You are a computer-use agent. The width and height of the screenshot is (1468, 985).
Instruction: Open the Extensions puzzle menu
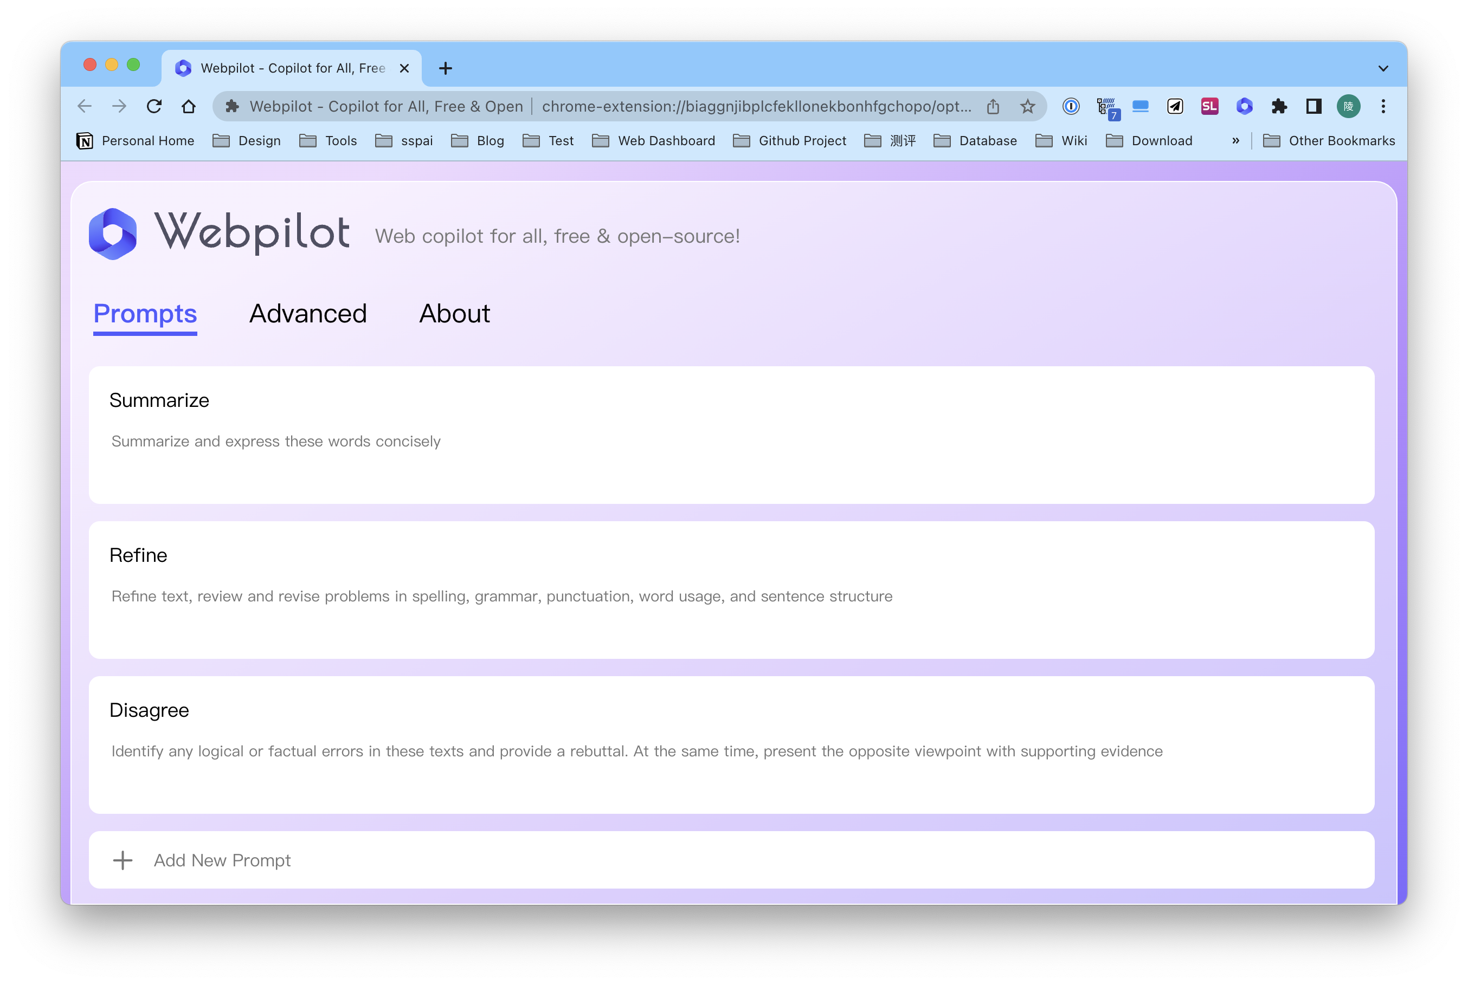coord(1279,106)
